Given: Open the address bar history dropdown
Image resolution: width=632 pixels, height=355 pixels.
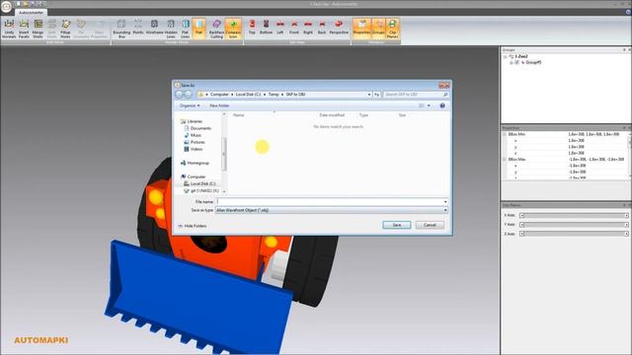Looking at the screenshot, I should pyautogui.click(x=368, y=95).
